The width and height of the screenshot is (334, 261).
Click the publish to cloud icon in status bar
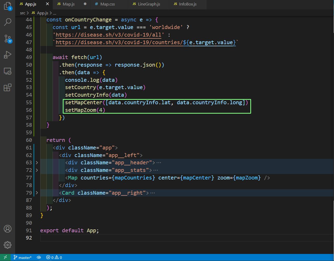39,257
